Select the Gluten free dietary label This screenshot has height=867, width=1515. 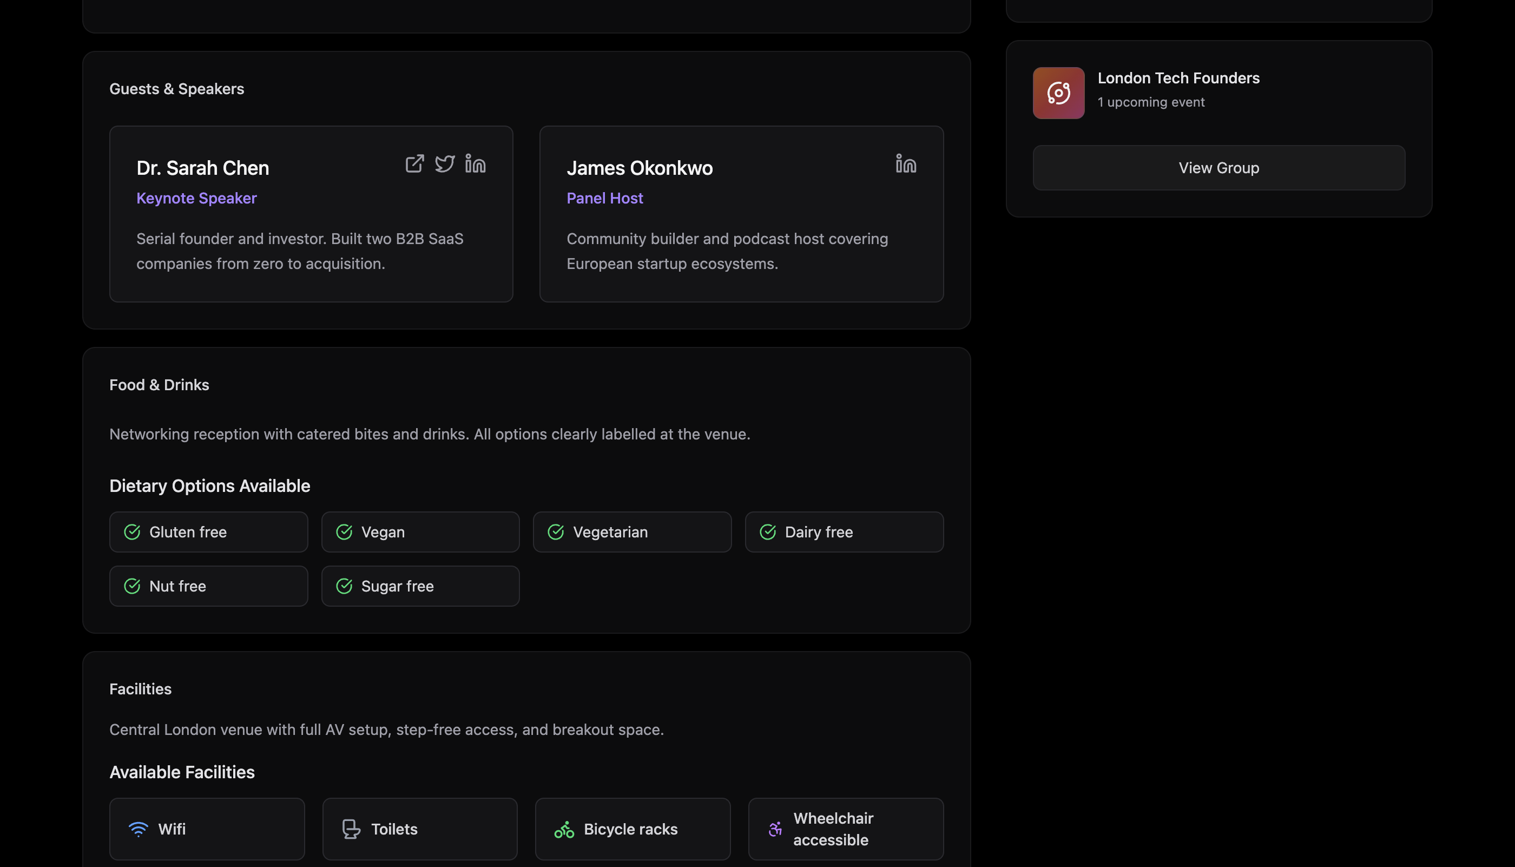pyautogui.click(x=188, y=532)
